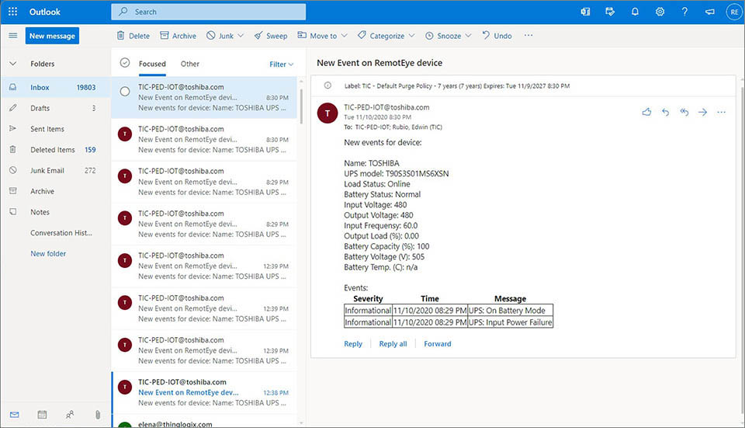Open the My Day calendar-check icon
Screen dimensions: 745x428
[610, 12]
